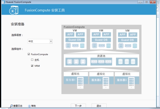This screenshot has height=109, width=160.
Task: Click the 中文 language combo box field
Action: tap(40, 41)
